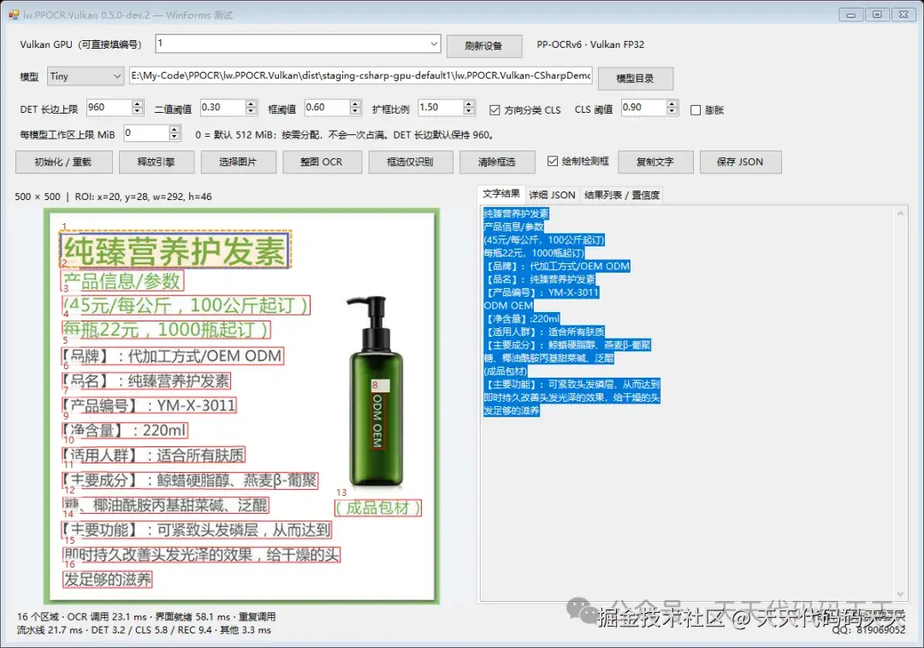Run 整图 OCR button
Screen dimensions: 924x648
[x=322, y=162]
